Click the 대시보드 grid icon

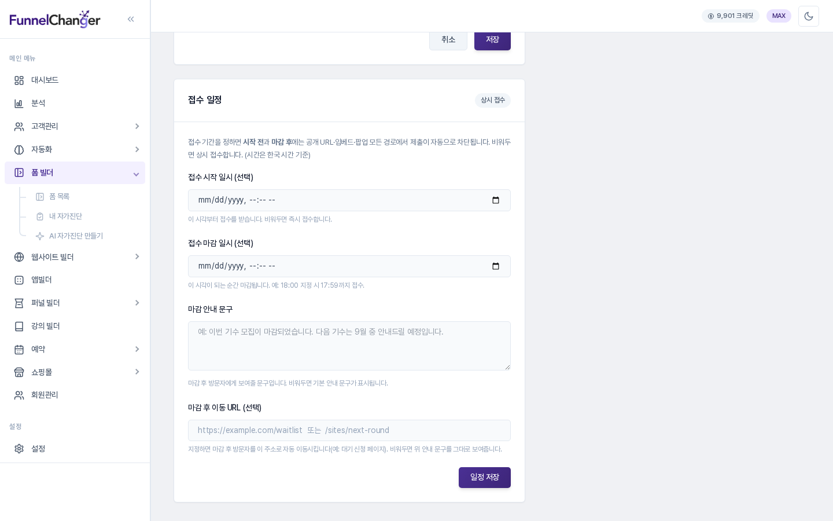tap(19, 80)
